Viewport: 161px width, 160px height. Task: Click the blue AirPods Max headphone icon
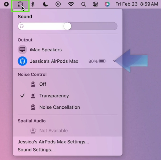tap(22, 61)
